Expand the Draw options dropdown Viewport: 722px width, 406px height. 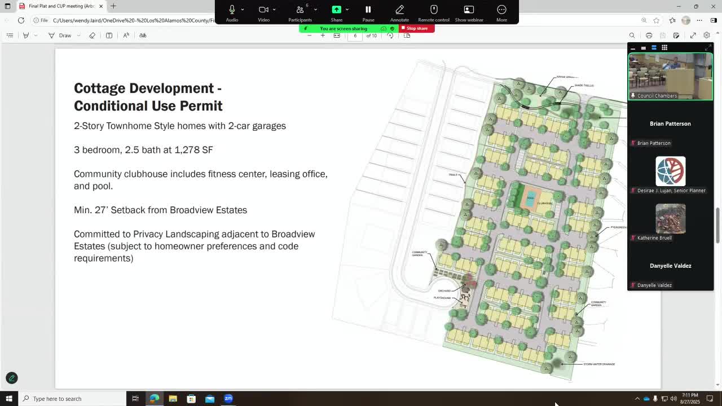[78, 36]
